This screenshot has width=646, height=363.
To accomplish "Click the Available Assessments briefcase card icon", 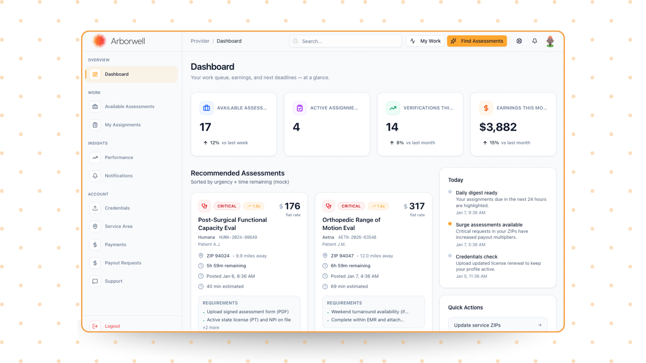I will (x=207, y=108).
